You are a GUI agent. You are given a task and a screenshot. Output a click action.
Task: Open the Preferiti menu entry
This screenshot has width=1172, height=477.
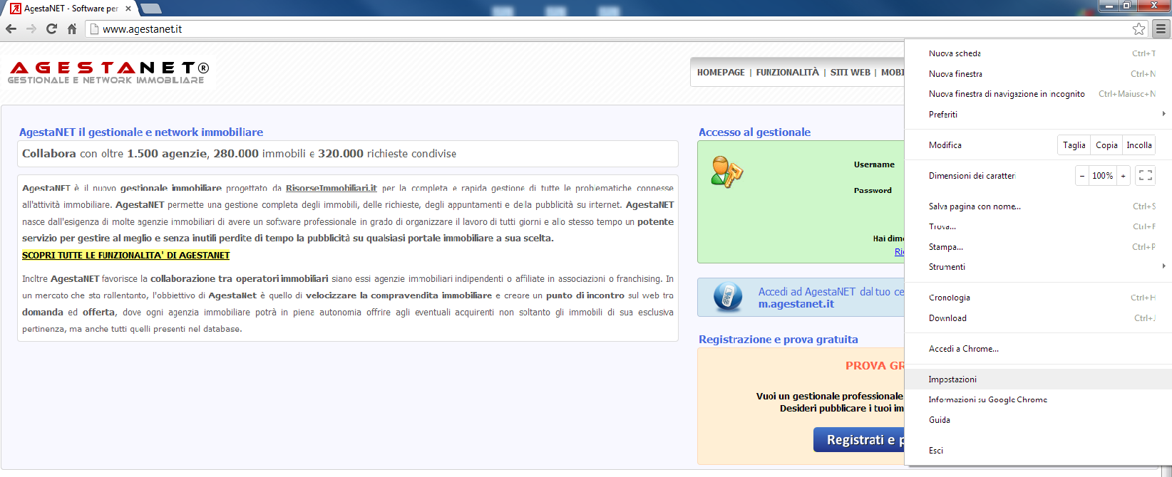[1038, 115]
